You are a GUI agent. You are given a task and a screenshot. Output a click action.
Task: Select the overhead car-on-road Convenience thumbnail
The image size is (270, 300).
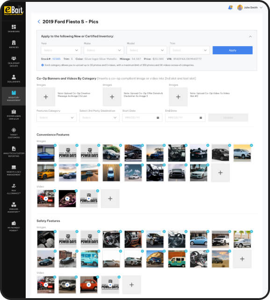(111, 173)
